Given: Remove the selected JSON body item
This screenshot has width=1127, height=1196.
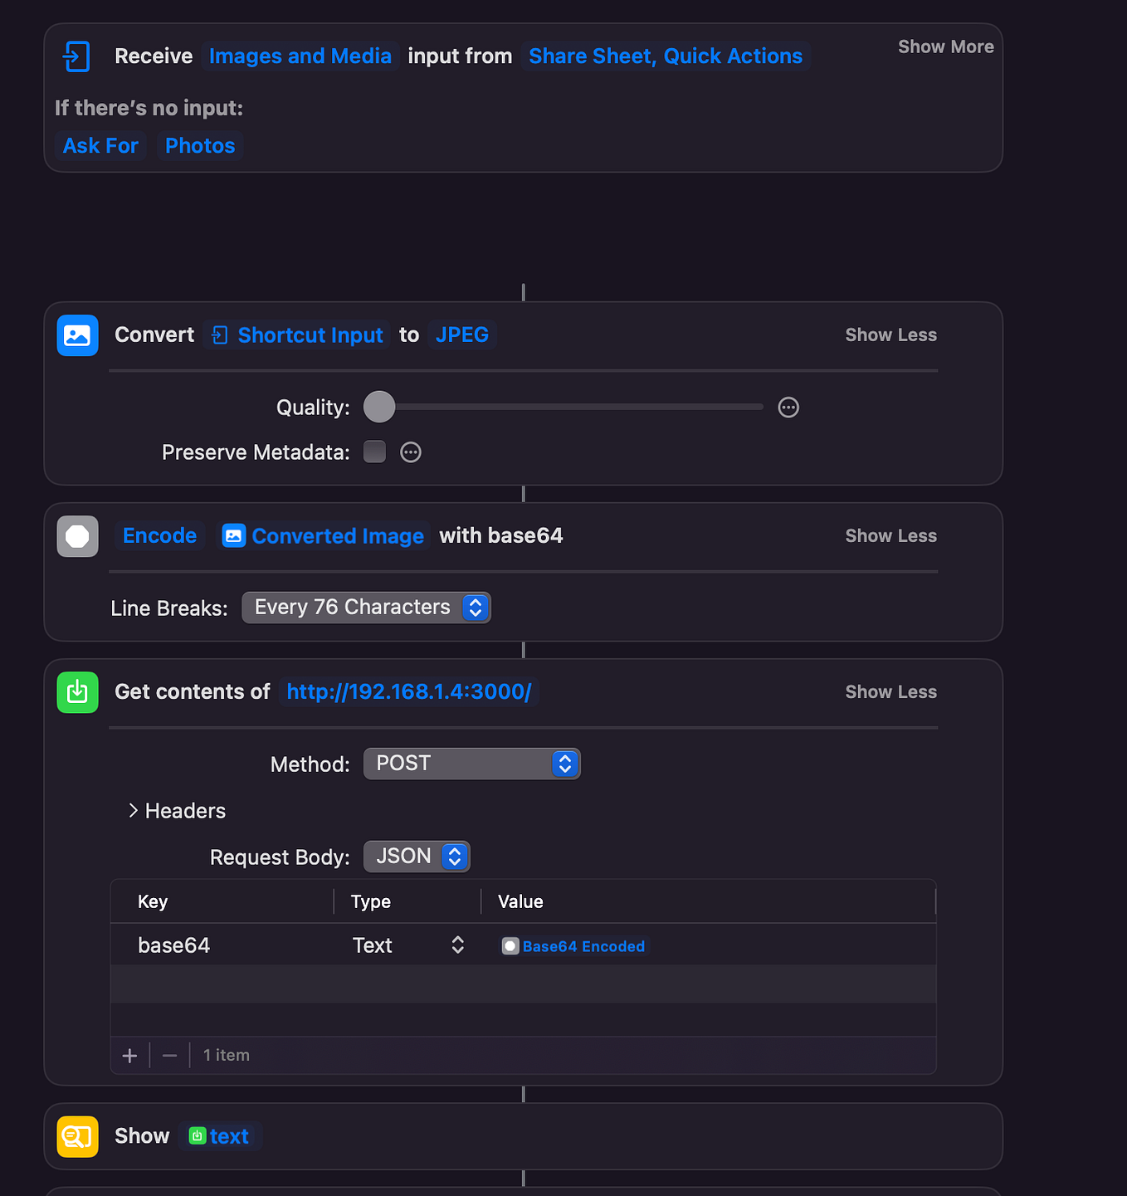Looking at the screenshot, I should coord(169,1056).
